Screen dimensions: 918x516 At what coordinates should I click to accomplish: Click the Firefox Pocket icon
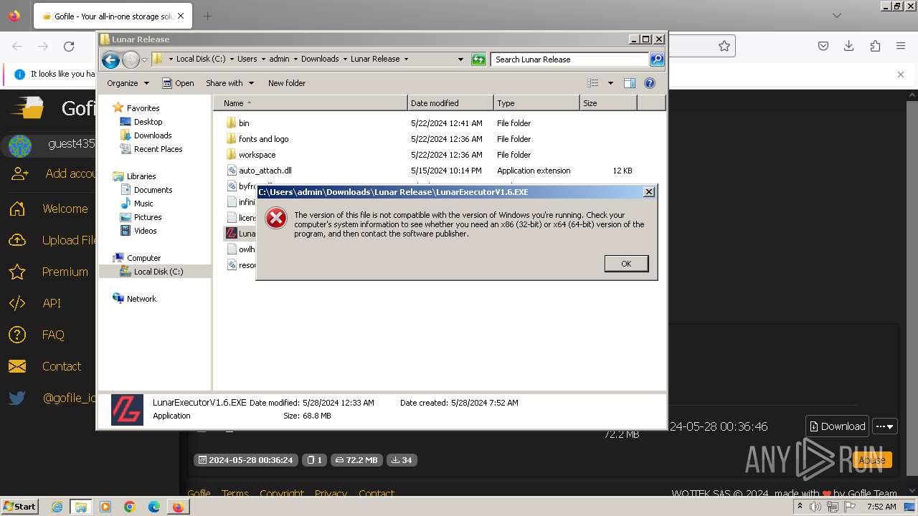coord(823,46)
